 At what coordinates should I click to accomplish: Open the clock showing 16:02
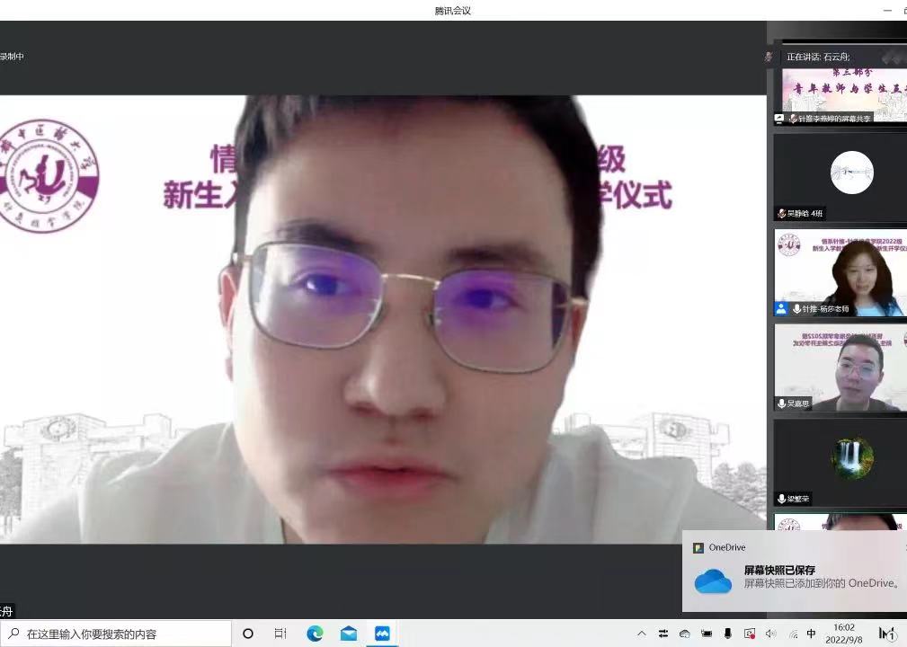[x=844, y=634]
